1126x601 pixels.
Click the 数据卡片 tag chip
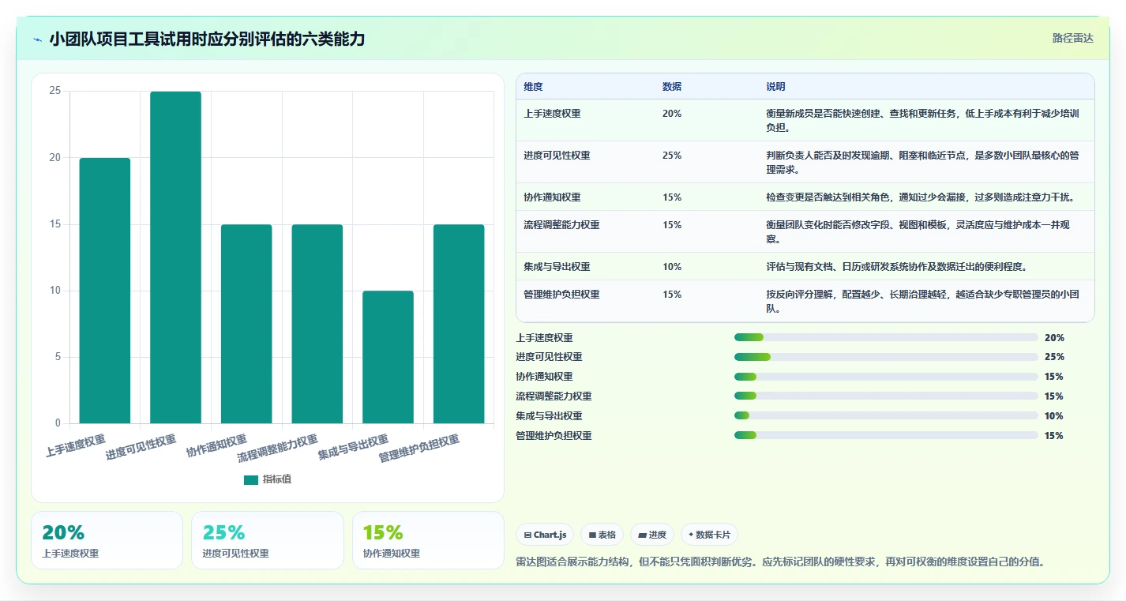pyautogui.click(x=709, y=535)
